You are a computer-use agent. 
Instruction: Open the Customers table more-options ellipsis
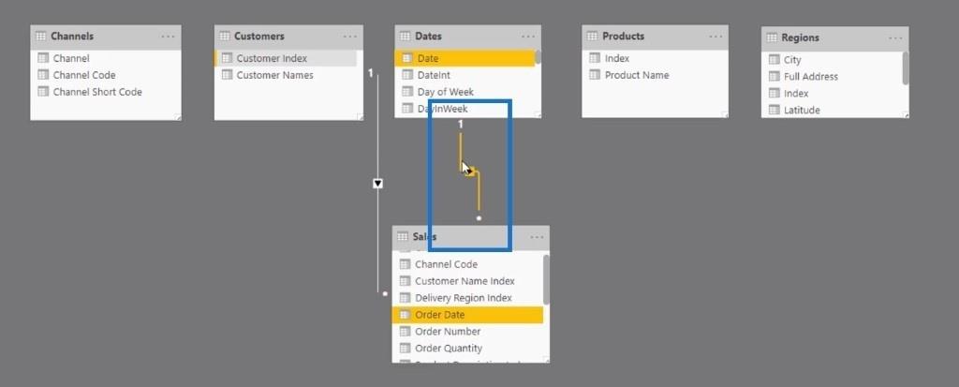tap(350, 37)
